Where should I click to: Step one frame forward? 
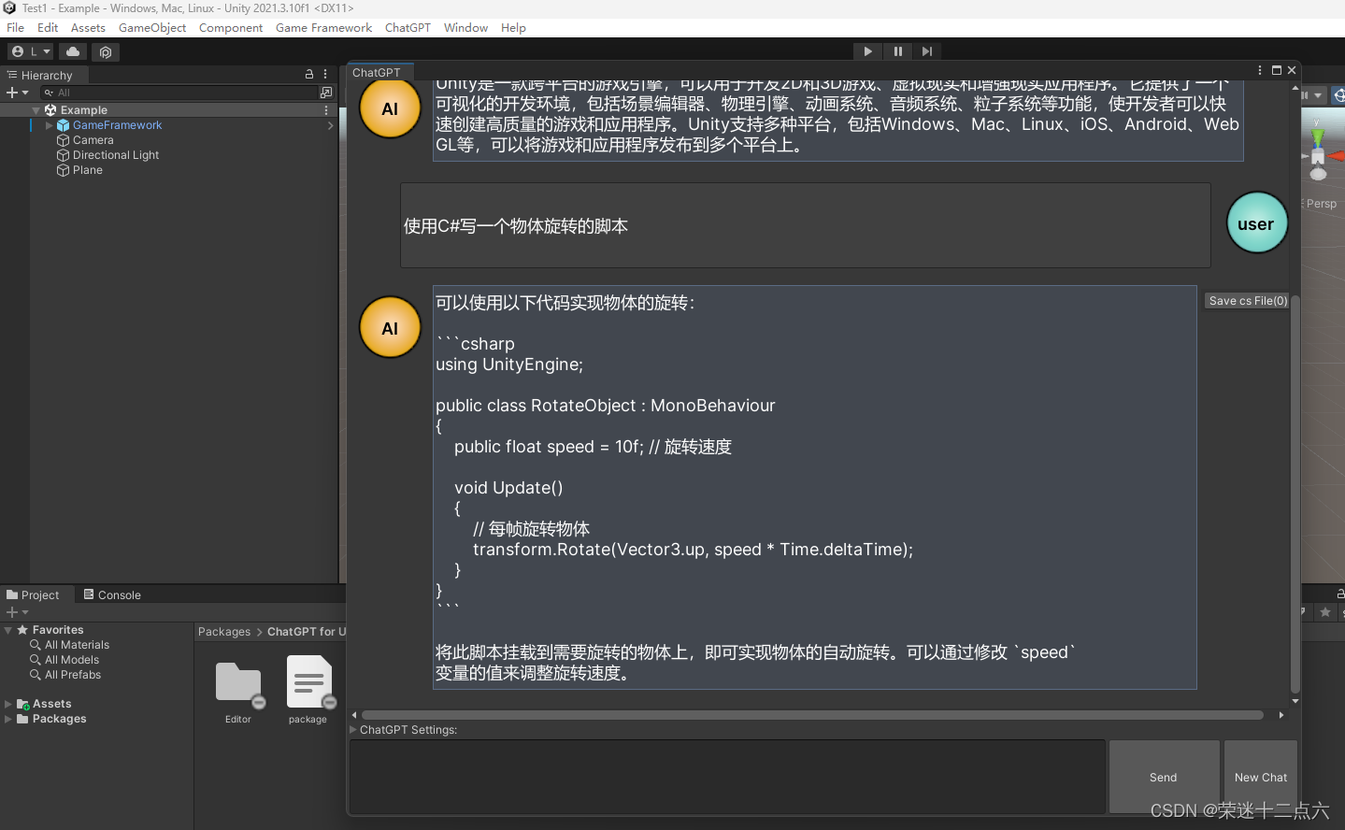926,51
